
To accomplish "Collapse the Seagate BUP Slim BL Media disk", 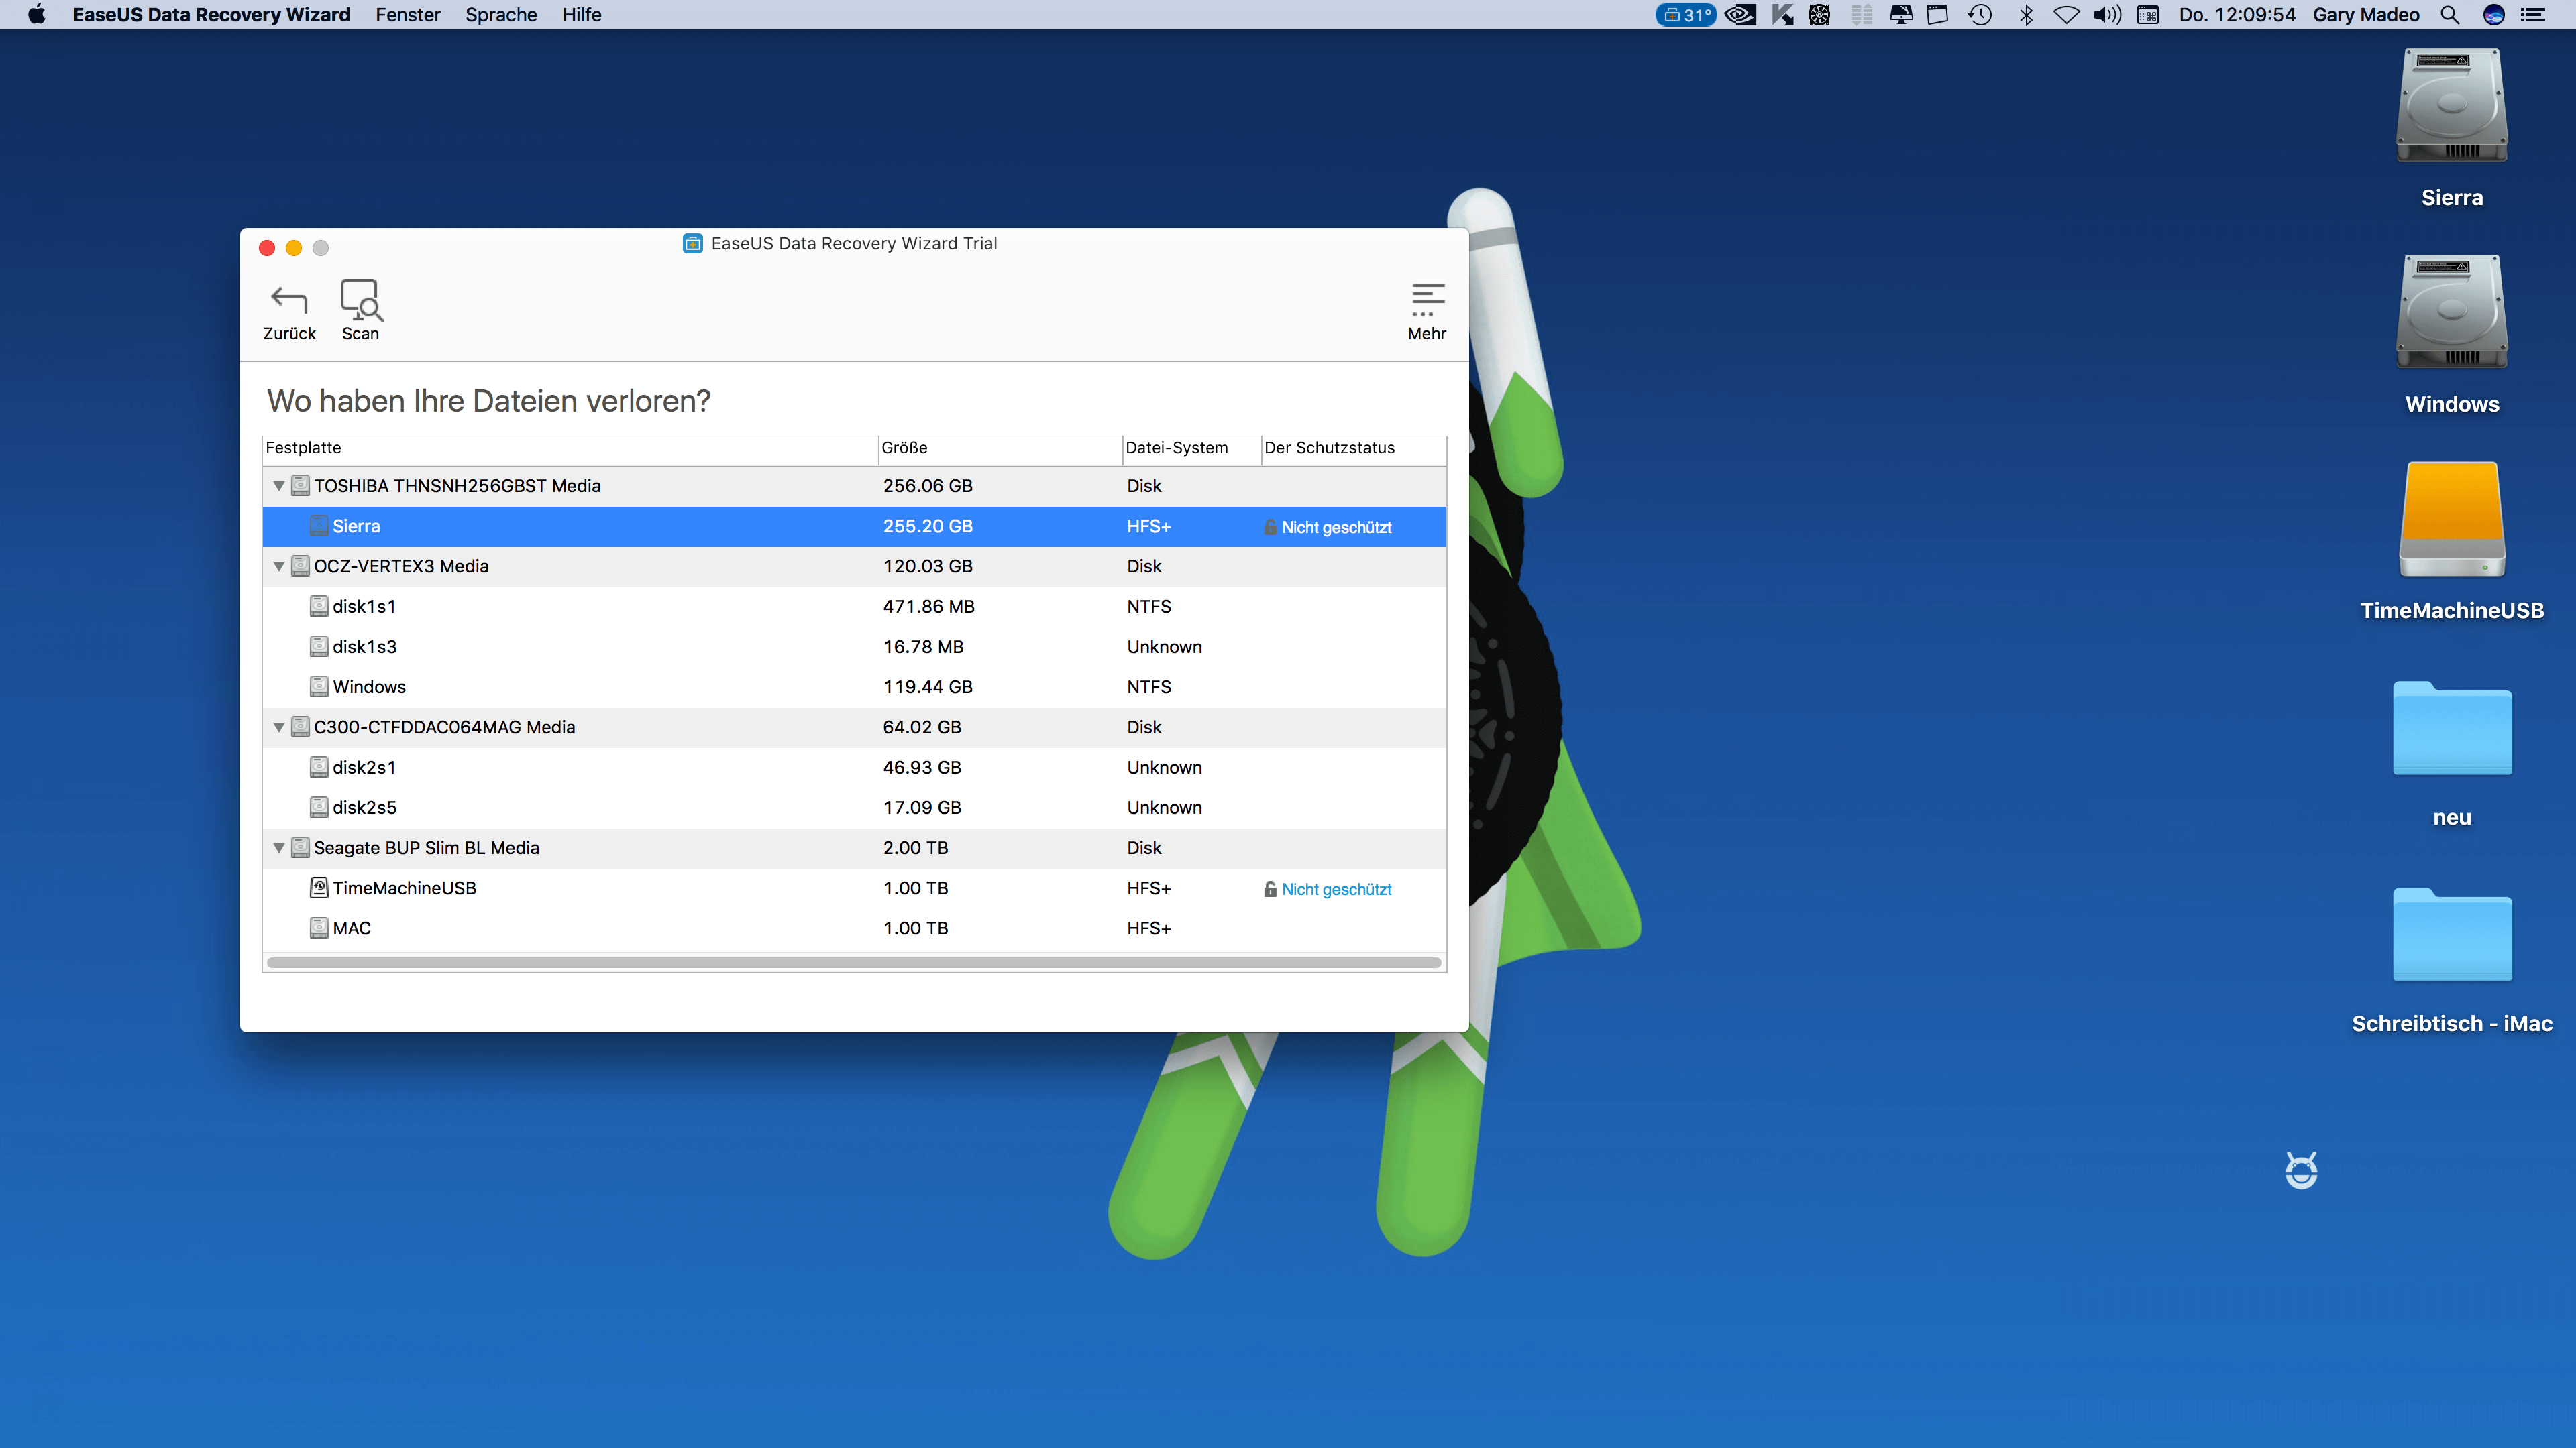I will 279,847.
